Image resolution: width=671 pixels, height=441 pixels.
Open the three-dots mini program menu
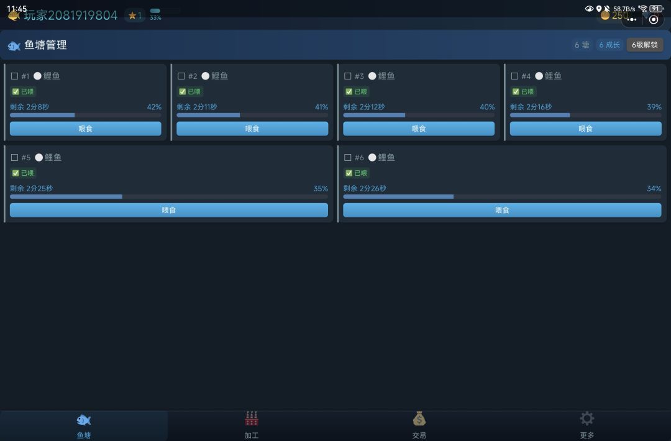[x=632, y=19]
